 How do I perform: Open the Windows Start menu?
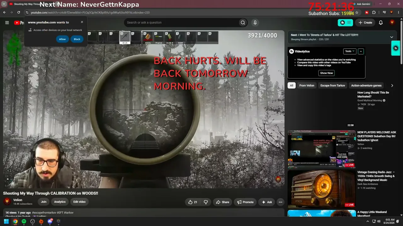tap(6, 221)
